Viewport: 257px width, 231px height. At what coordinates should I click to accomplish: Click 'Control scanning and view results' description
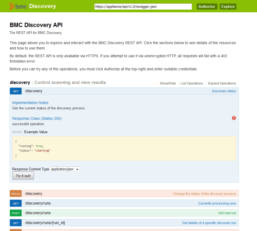(x=70, y=82)
